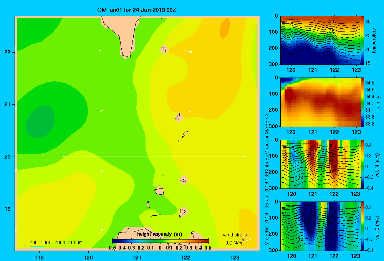Click the dark green low anomaly near 119E 20.7N

pos(40,122)
